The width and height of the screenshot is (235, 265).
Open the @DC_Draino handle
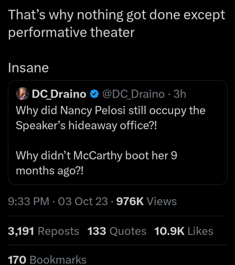point(133,94)
